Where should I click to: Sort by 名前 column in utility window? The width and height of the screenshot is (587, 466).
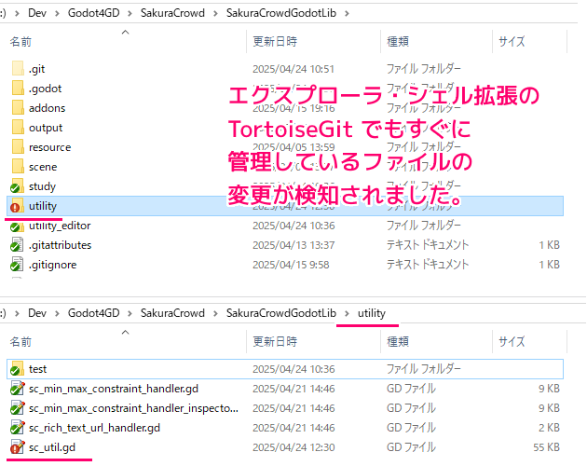20,342
